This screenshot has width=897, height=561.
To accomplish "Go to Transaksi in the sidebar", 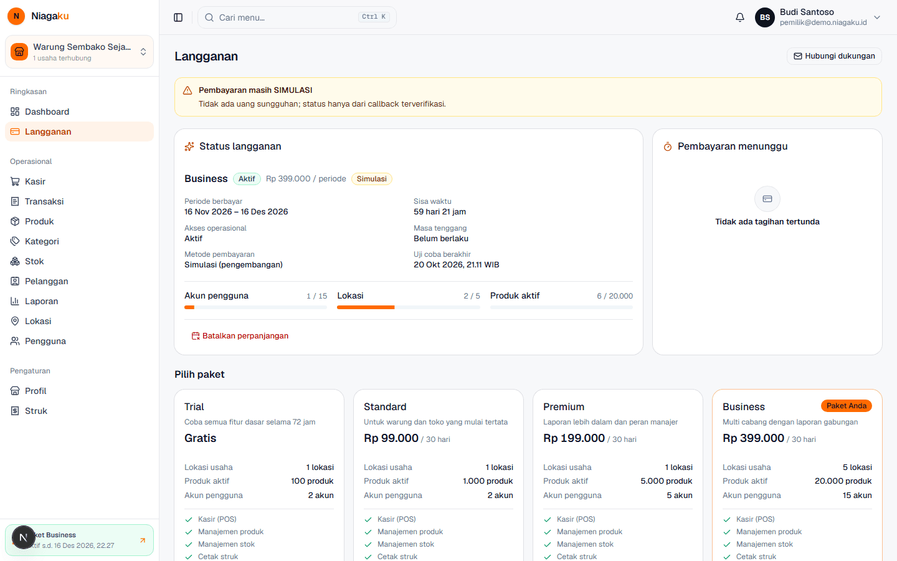I will [79, 201].
